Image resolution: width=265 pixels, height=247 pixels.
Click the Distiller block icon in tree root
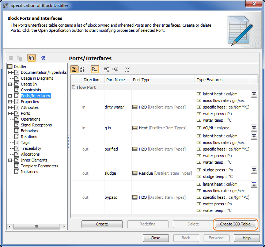(x=10, y=66)
